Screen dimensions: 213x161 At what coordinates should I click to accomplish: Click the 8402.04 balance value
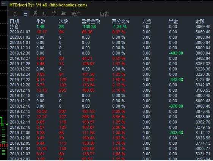203,58
